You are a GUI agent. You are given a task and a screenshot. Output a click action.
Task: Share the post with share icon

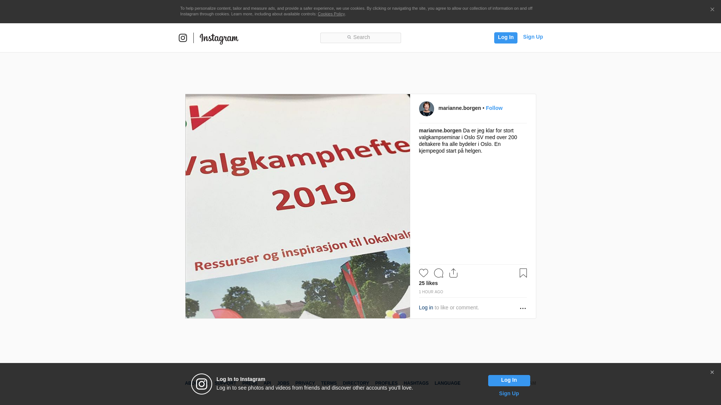453,273
